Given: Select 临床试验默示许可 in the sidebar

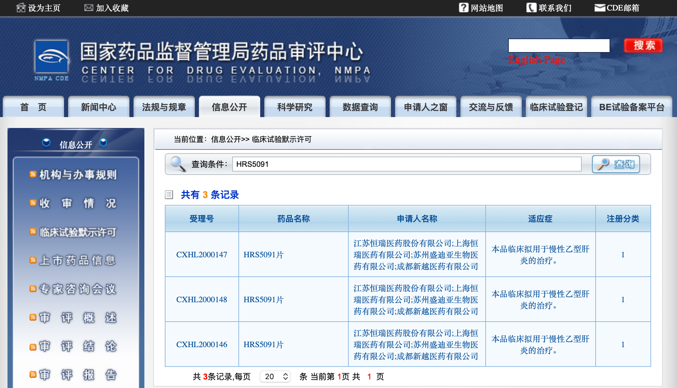Looking at the screenshot, I should pyautogui.click(x=78, y=232).
